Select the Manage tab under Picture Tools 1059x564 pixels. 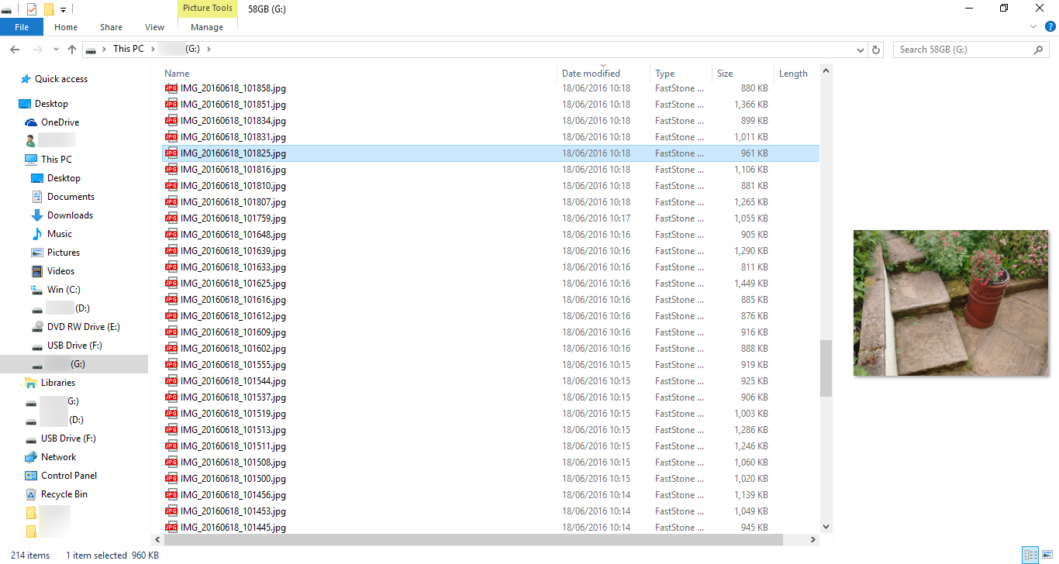207,27
